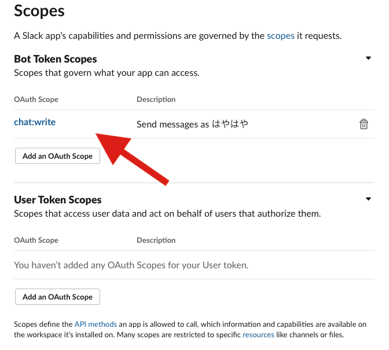Add an OAuth Scope under User Token Scopes

point(57,297)
